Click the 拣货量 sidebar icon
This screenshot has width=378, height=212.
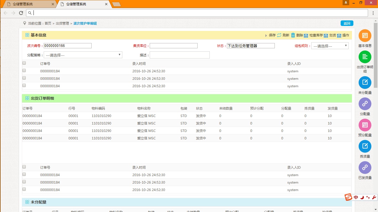[365, 146]
